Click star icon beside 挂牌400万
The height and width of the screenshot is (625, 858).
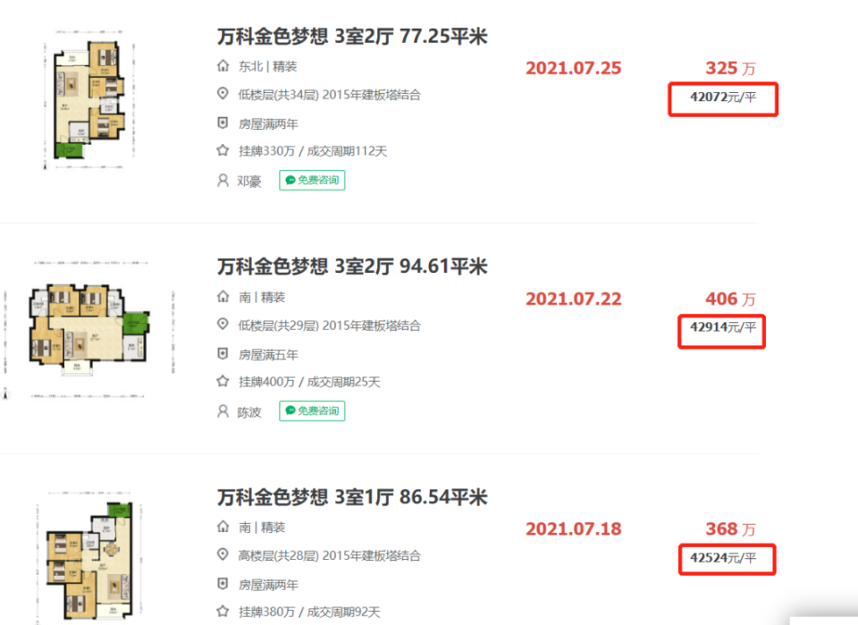tap(223, 382)
